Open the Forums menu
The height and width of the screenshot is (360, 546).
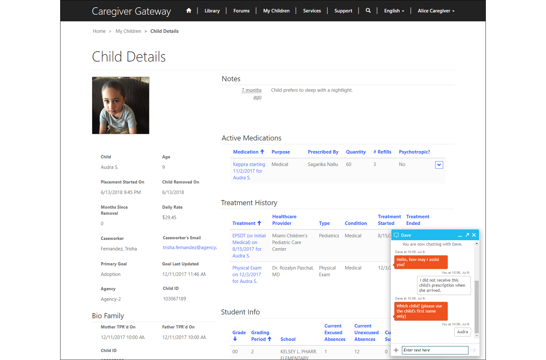coord(241,11)
